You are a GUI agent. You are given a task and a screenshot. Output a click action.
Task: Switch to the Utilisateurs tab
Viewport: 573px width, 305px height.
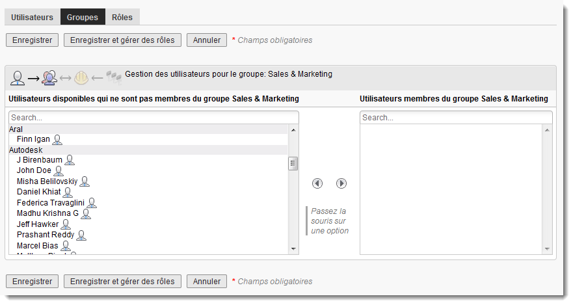(x=32, y=17)
